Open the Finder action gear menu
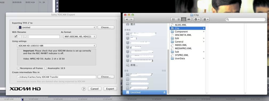Viewport: 269px width, 101px height. tap(197, 19)
